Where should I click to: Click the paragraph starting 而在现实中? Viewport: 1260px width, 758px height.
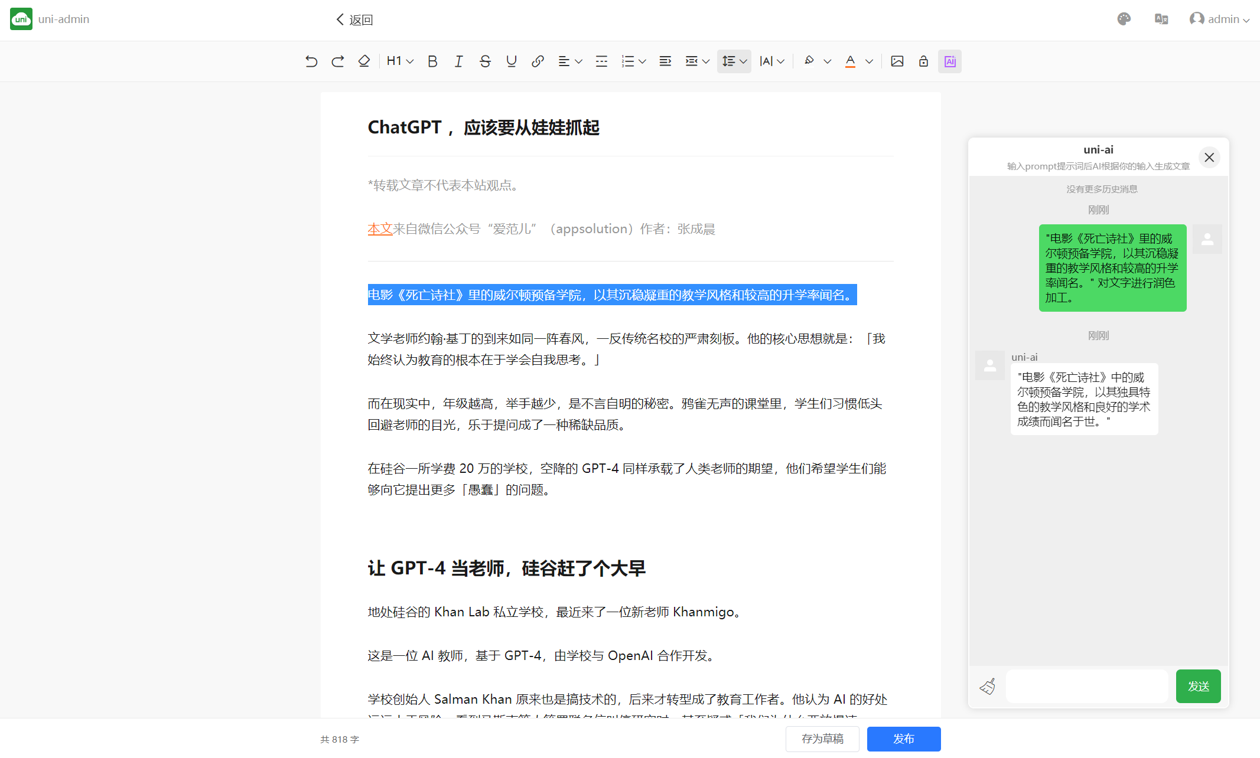[625, 414]
